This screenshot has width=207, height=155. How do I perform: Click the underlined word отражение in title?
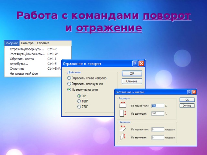pos(109,28)
